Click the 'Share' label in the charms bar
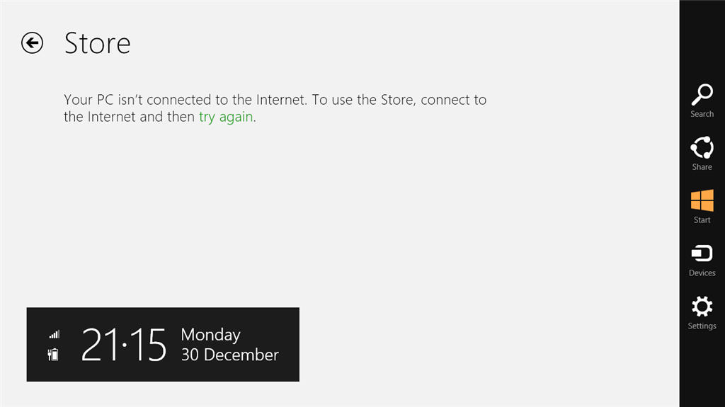The width and height of the screenshot is (725, 407). point(702,167)
